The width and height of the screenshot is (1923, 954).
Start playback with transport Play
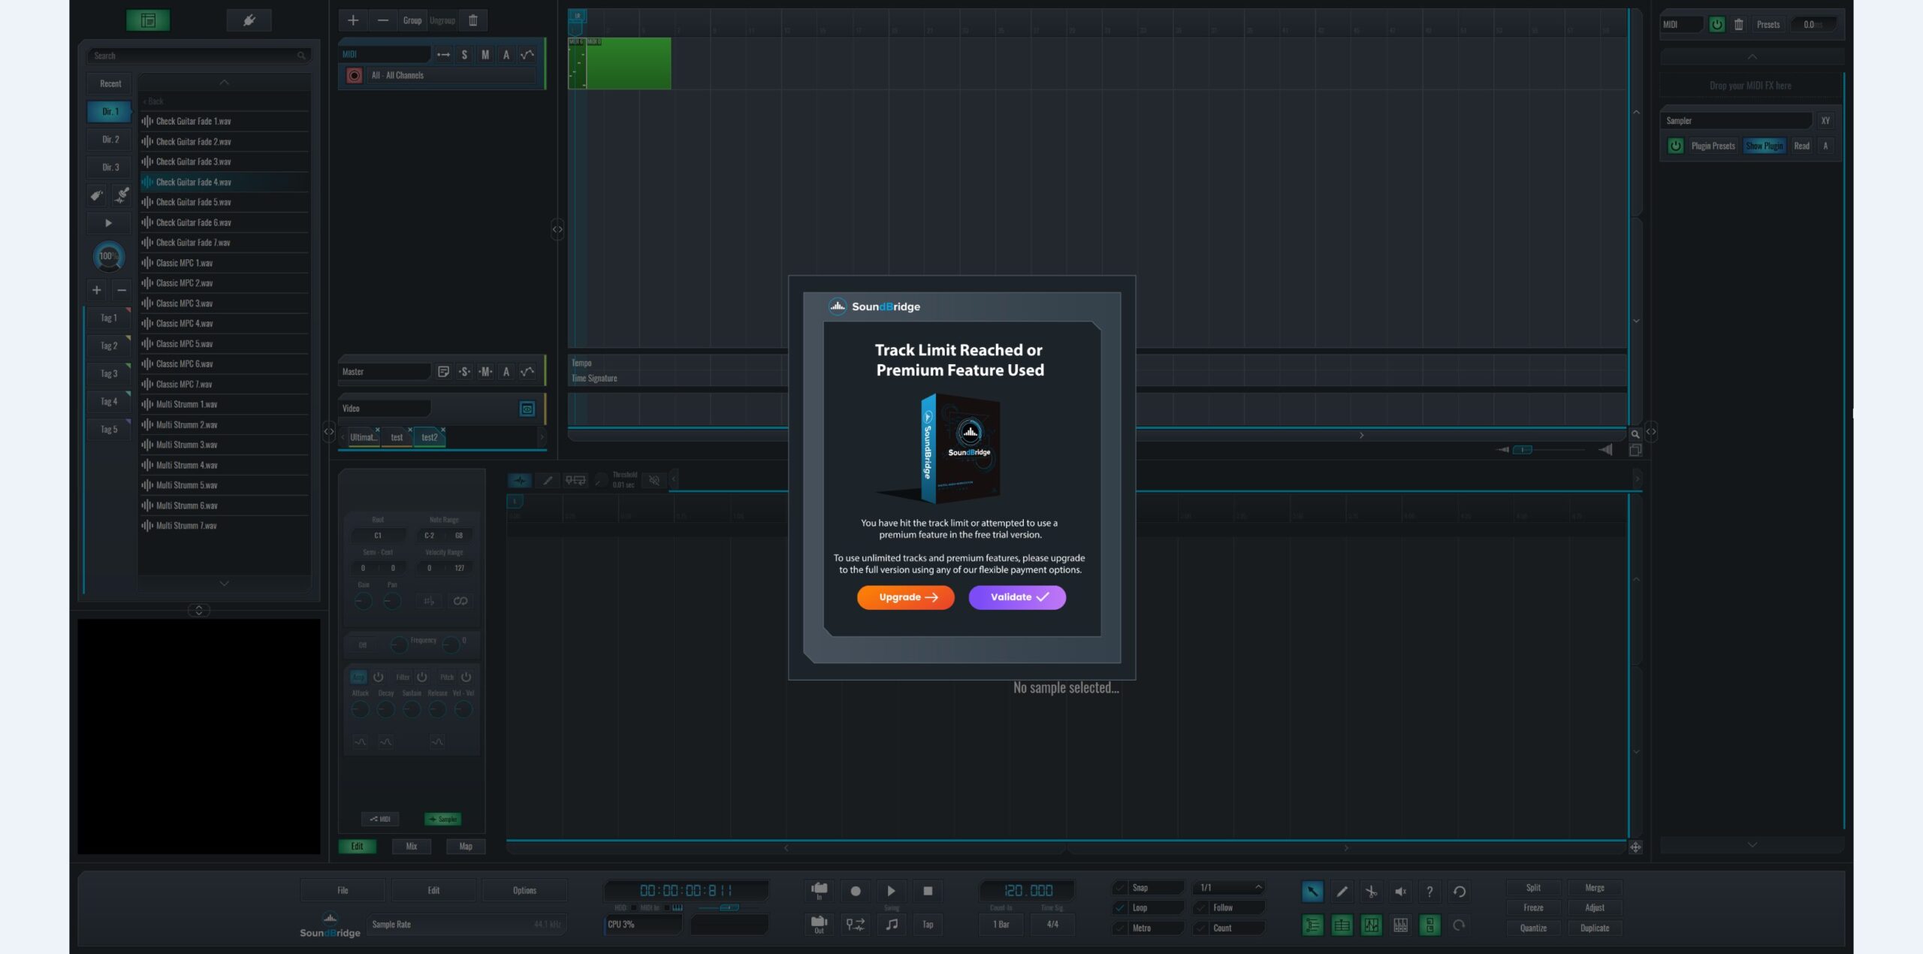pos(892,891)
